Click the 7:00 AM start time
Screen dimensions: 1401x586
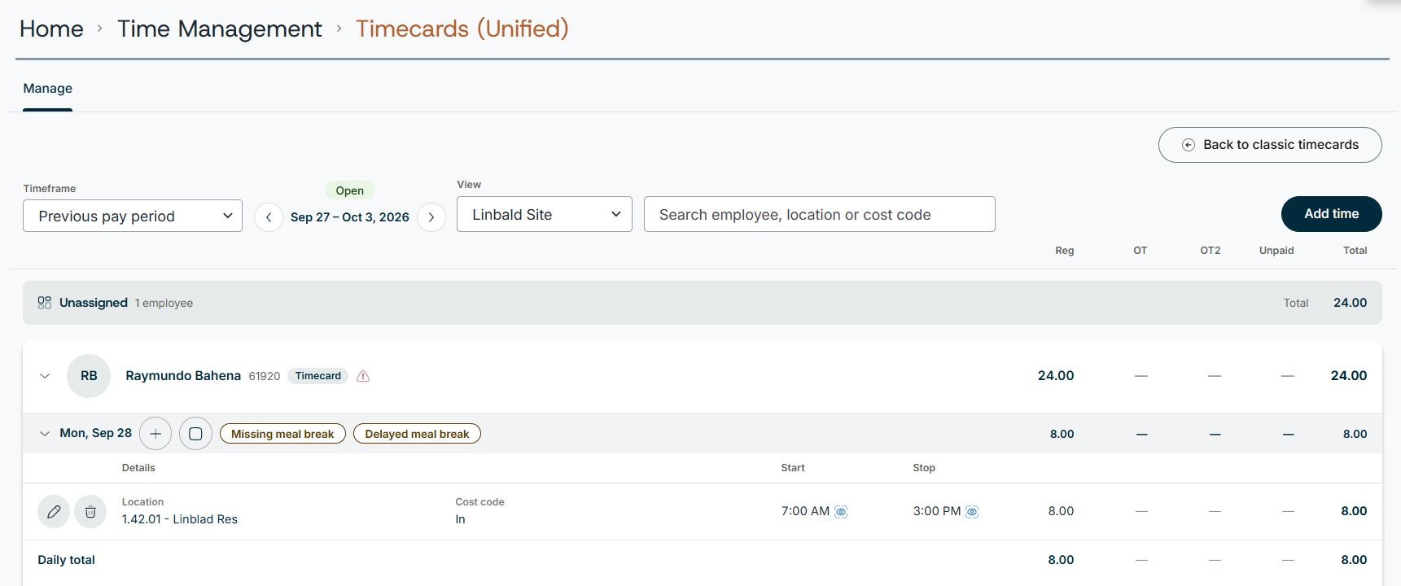coord(805,511)
